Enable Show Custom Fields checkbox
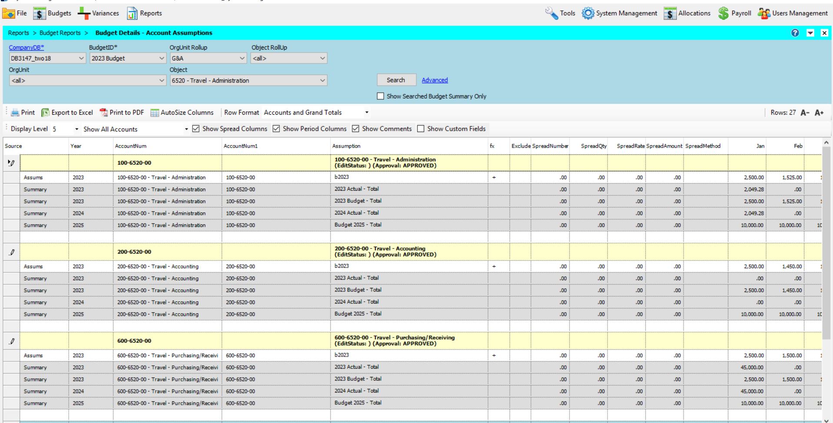Image resolution: width=833 pixels, height=423 pixels. tap(421, 129)
